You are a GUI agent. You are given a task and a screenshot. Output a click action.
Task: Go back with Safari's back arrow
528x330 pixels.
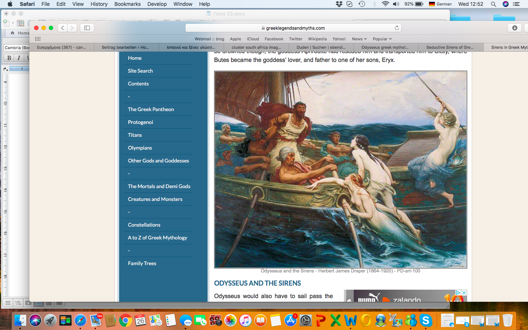[x=63, y=28]
